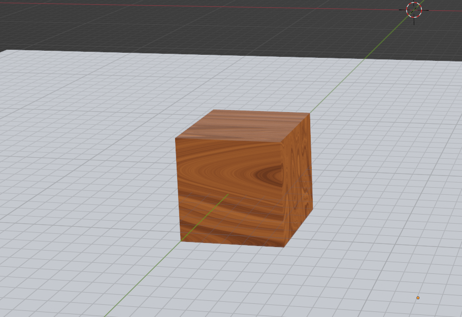Click the cube's back top-right corner

309,113
